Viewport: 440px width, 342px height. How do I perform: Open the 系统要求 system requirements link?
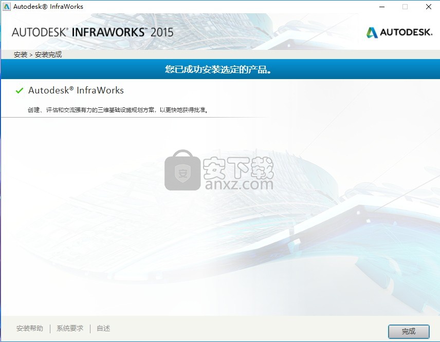70,328
